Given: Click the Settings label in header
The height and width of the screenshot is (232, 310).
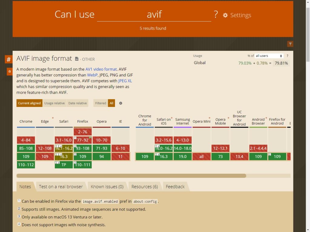Looking at the screenshot, I should (x=241, y=15).
